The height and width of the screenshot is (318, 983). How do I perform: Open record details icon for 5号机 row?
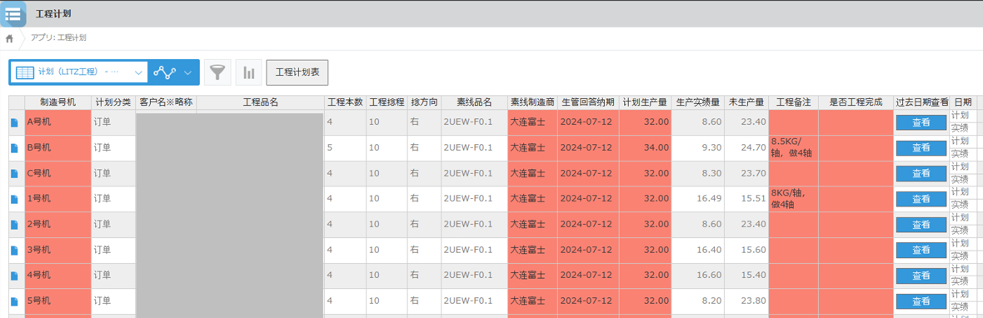tap(14, 301)
